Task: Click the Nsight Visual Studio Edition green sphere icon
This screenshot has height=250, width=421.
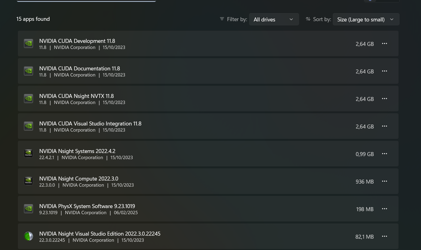Action: coord(28,236)
